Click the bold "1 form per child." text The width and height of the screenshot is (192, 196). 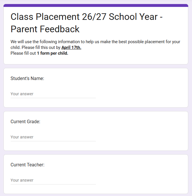(x=53, y=53)
